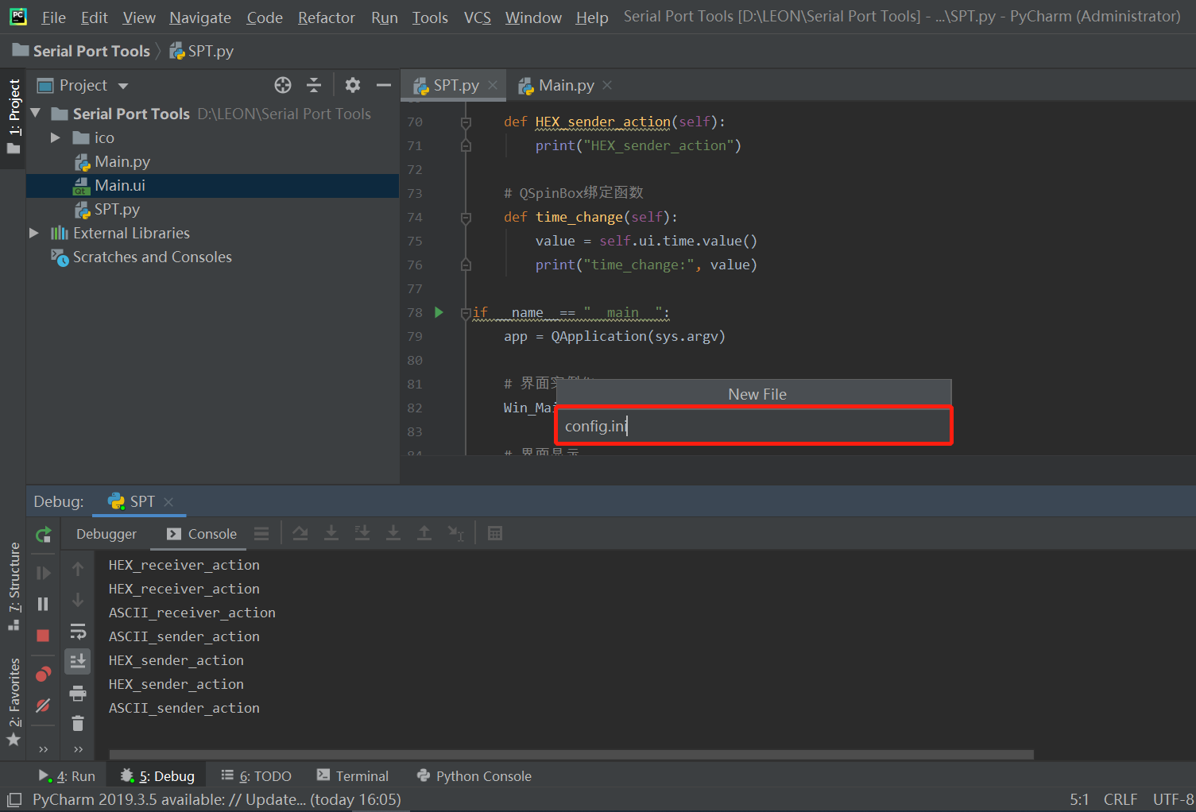Click the Step Out icon
This screenshot has width=1196, height=812.
tap(424, 533)
